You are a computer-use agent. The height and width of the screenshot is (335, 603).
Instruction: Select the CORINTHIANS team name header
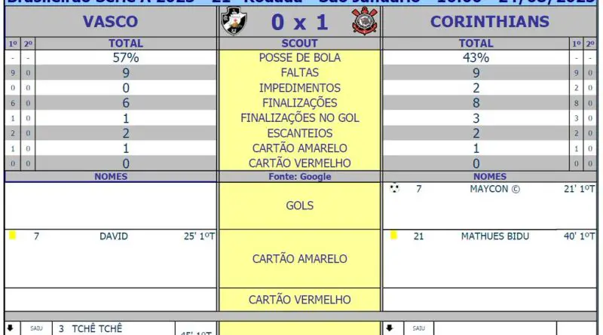click(489, 22)
